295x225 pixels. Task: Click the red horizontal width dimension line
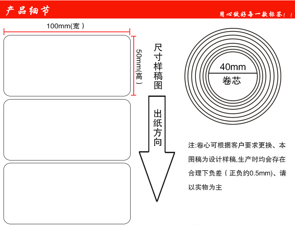coord(67,31)
